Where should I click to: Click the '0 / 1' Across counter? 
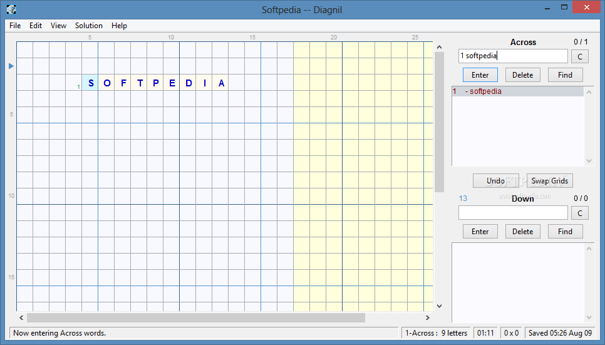[581, 42]
